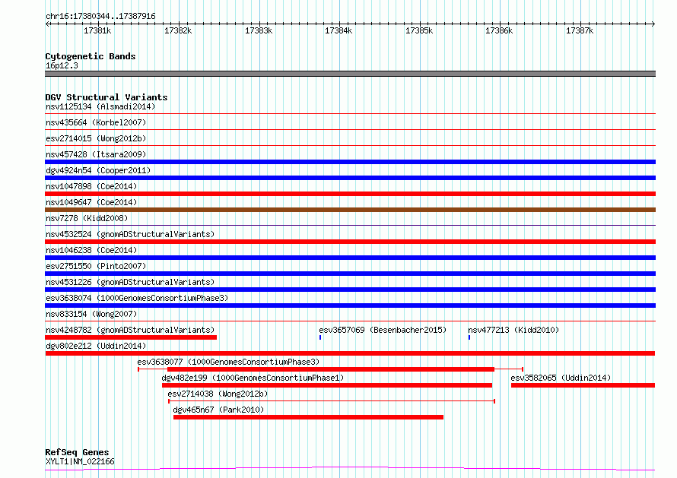Select the small blue esv3657069 marker
This screenshot has height=478, width=677.
pyautogui.click(x=320, y=337)
